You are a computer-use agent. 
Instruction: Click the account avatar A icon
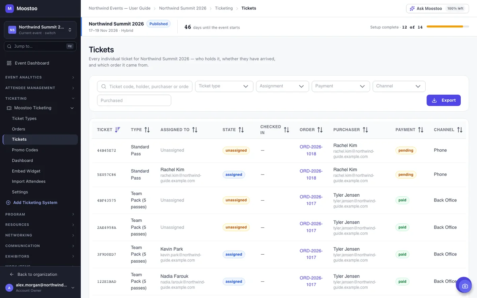click(x=9, y=288)
